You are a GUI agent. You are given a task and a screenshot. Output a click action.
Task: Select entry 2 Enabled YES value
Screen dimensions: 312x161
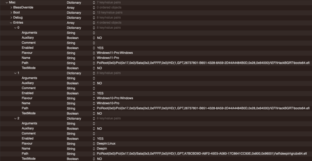coord(100,139)
